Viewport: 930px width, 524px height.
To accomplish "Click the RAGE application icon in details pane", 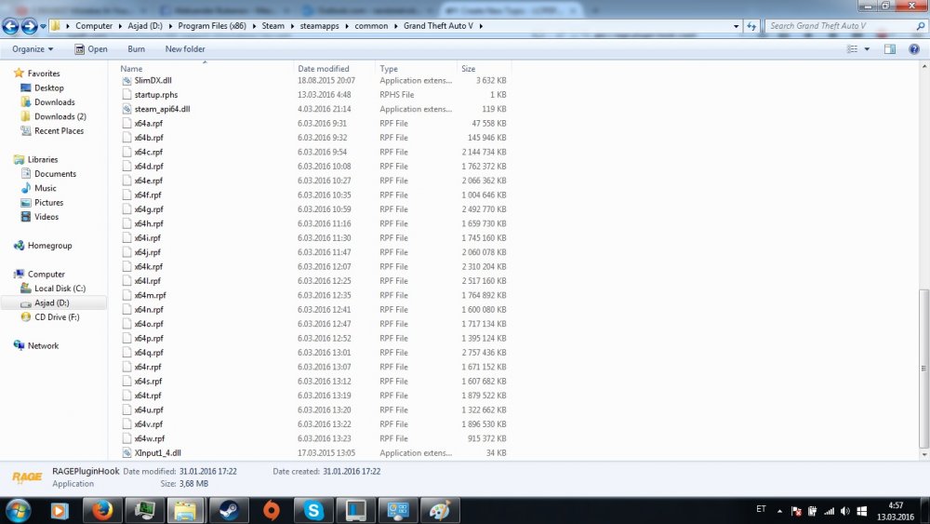I will click(27, 477).
